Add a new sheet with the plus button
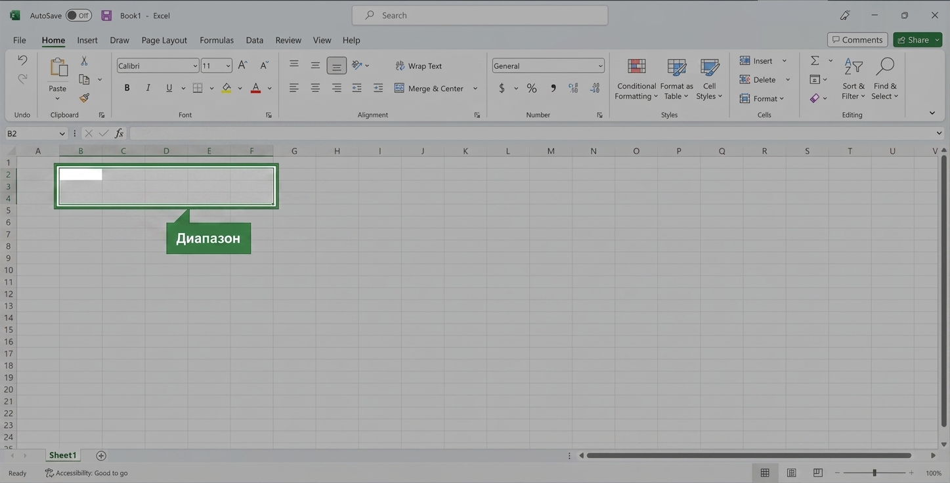950x483 pixels. [101, 455]
